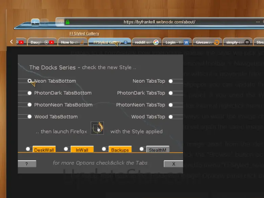Click the green padlock security icon
Viewport: 264px width, 198px height.
pyautogui.click(x=67, y=22)
